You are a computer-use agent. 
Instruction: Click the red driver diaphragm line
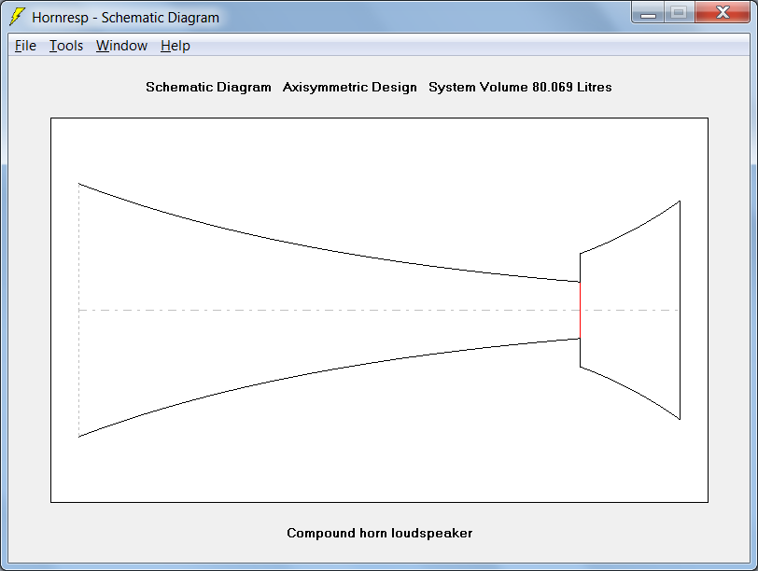pyautogui.click(x=580, y=310)
